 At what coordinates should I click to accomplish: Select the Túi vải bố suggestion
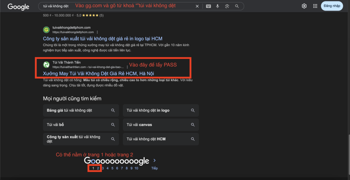pos(81,125)
